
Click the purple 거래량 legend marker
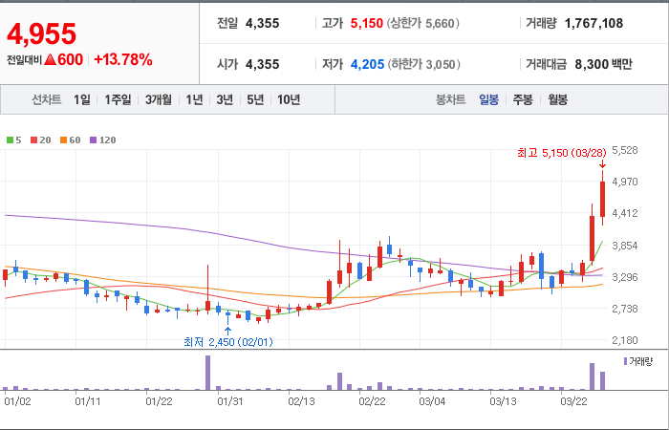pyautogui.click(x=625, y=362)
